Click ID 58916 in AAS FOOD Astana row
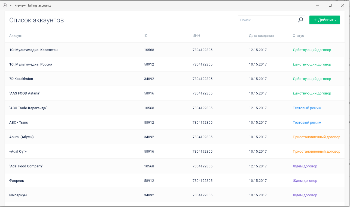 click(149, 93)
